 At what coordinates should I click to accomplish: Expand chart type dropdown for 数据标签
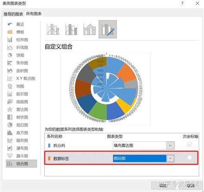[170, 158]
